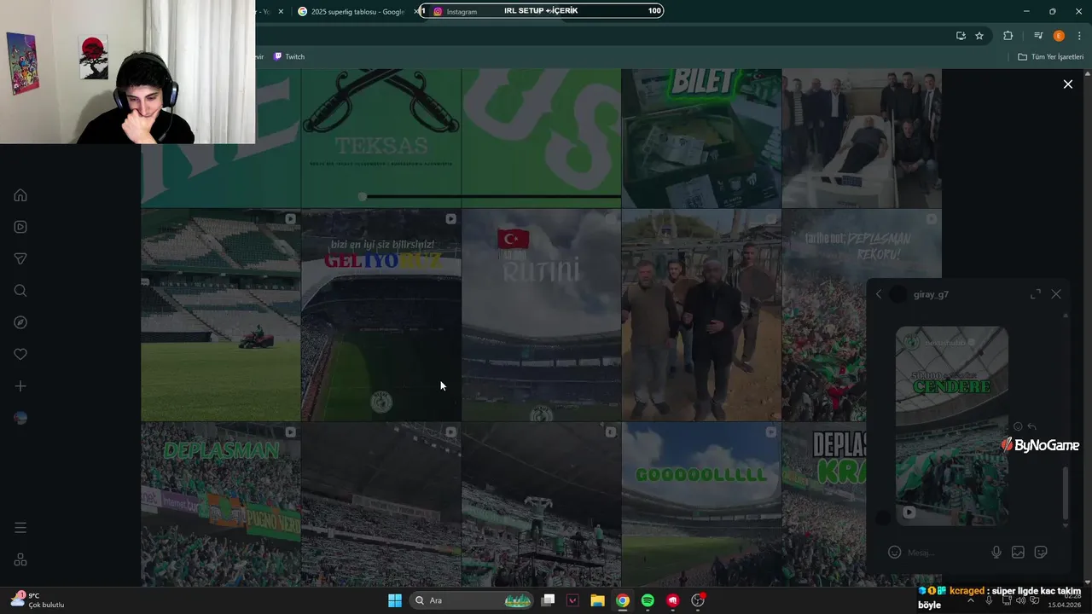Open emoji picker in the message box
The image size is (1092, 614).
click(894, 553)
